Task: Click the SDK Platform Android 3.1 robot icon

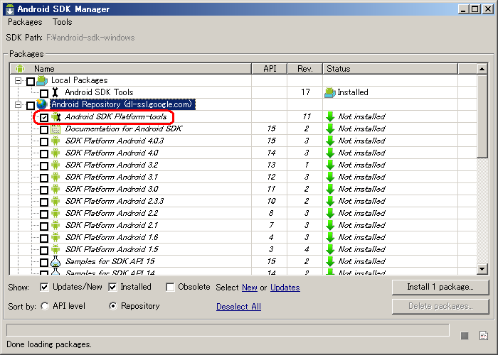Action: click(55, 177)
